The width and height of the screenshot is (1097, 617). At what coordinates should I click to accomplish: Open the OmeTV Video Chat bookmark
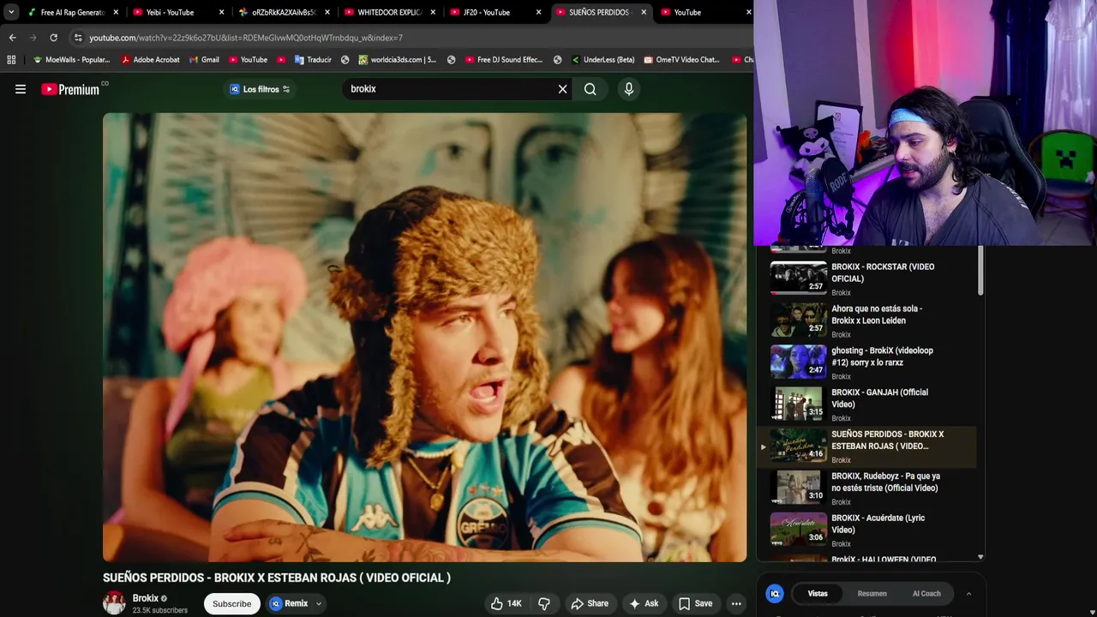coord(682,60)
